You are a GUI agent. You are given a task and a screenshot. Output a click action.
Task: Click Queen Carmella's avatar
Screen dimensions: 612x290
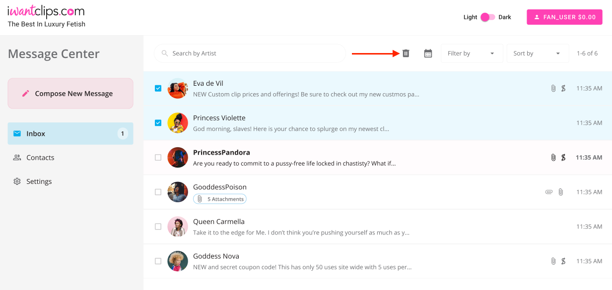click(x=178, y=227)
